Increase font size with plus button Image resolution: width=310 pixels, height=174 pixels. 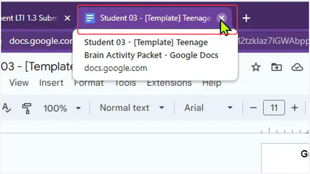tap(295, 108)
